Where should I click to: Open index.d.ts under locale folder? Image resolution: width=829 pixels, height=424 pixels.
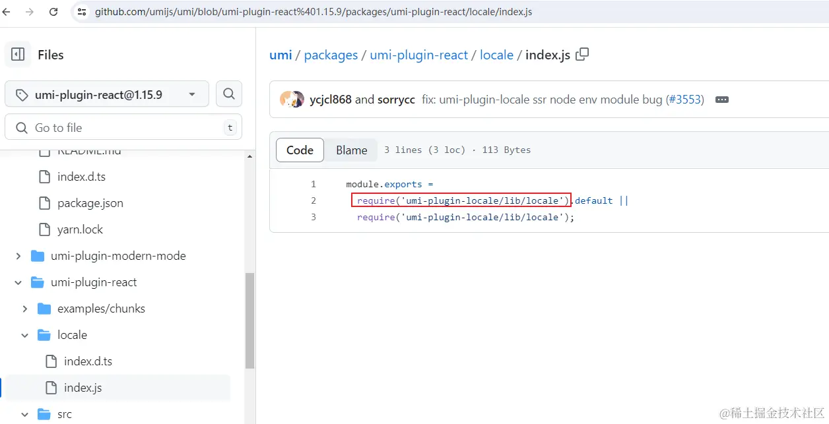[88, 361]
